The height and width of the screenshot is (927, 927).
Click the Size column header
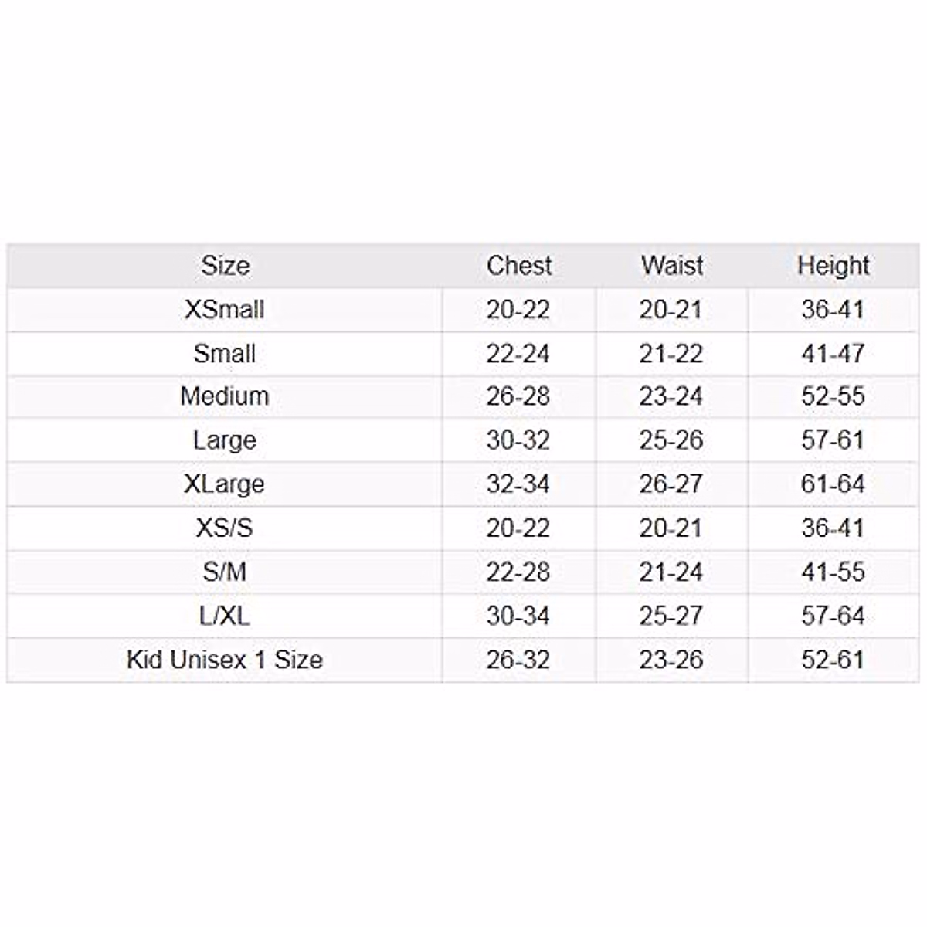click(x=225, y=266)
